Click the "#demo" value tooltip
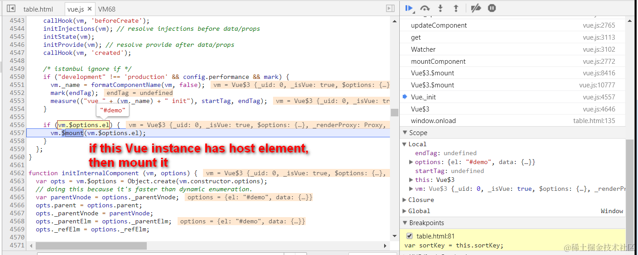The height and width of the screenshot is (255, 638). [x=113, y=110]
